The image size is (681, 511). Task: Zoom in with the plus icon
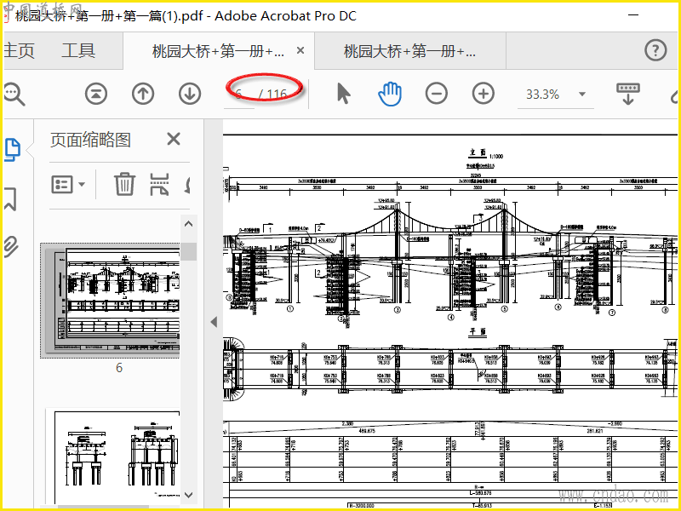pos(483,94)
